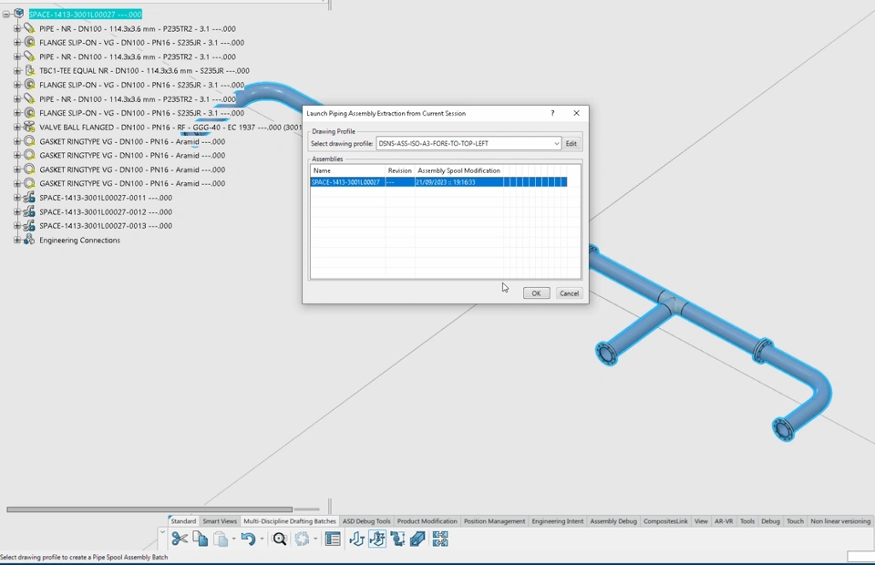Image resolution: width=875 pixels, height=565 pixels.
Task: Click the Assembly Spool Modification column header
Action: [x=458, y=170]
